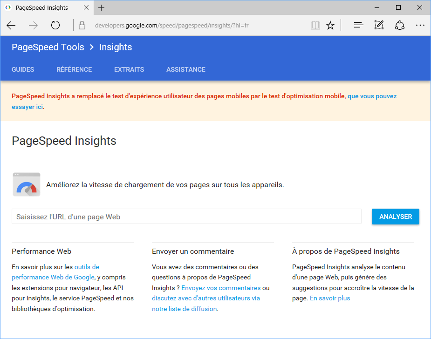Open 'Envoyez vos commentaires' link
Screen dimensions: 431x339
(220, 288)
